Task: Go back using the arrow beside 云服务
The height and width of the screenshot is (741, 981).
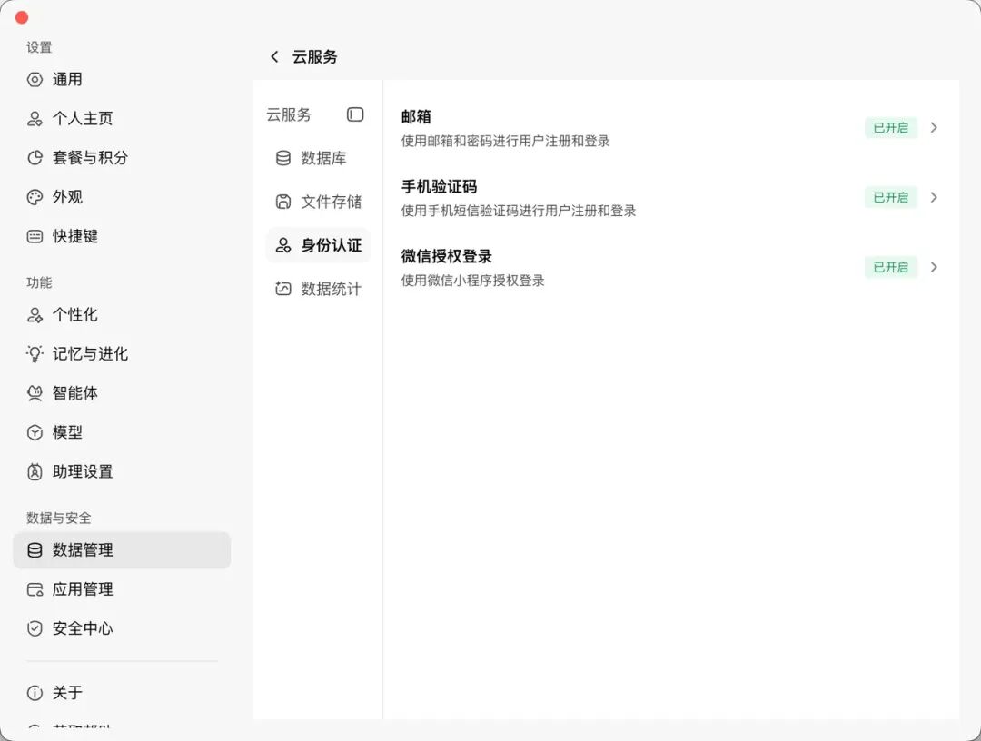Action: pos(274,57)
